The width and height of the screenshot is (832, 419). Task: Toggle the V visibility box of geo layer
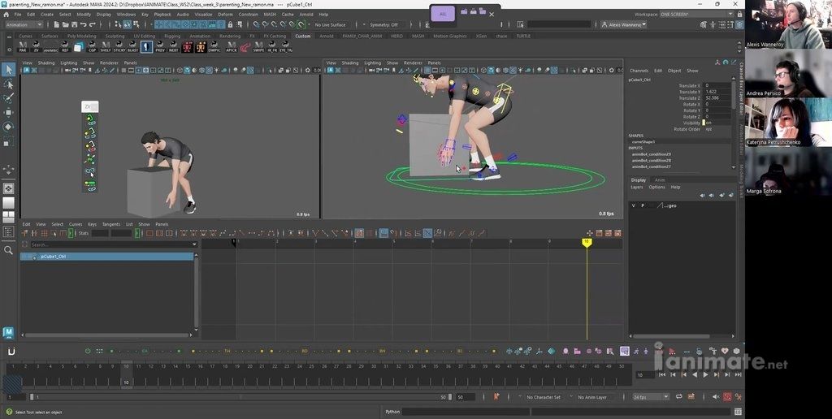coord(634,205)
